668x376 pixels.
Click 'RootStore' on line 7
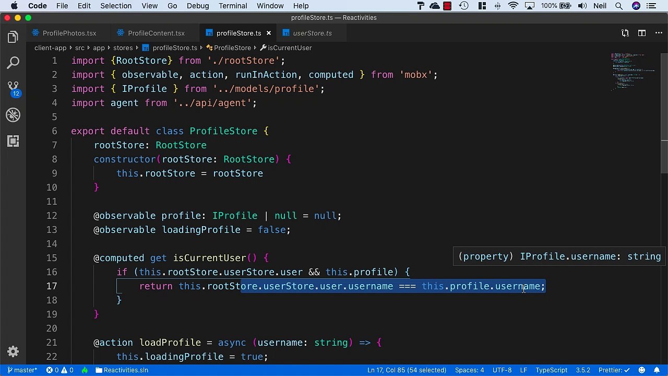[x=181, y=145]
